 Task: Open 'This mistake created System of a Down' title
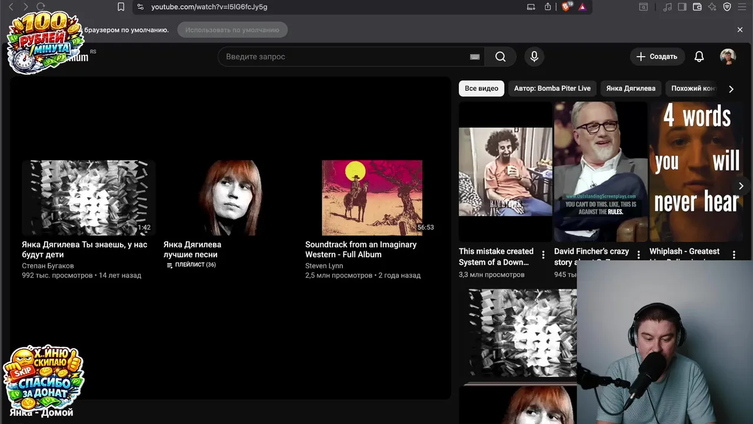coord(496,257)
